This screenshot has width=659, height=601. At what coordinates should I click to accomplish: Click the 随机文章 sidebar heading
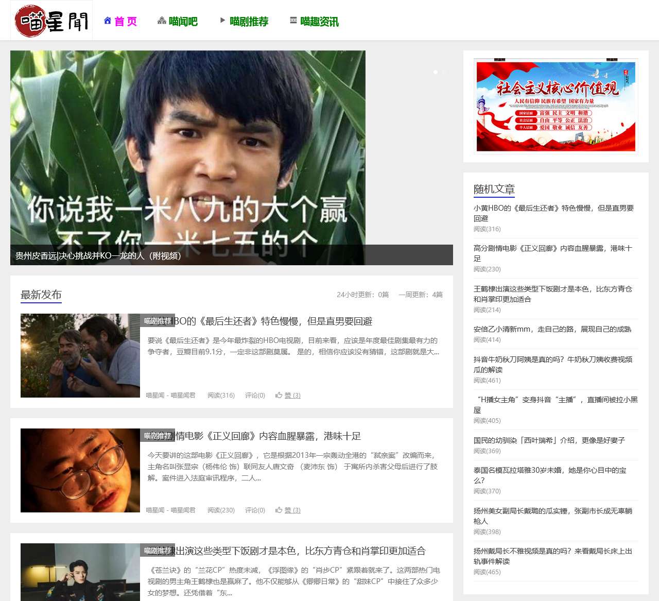coord(494,189)
